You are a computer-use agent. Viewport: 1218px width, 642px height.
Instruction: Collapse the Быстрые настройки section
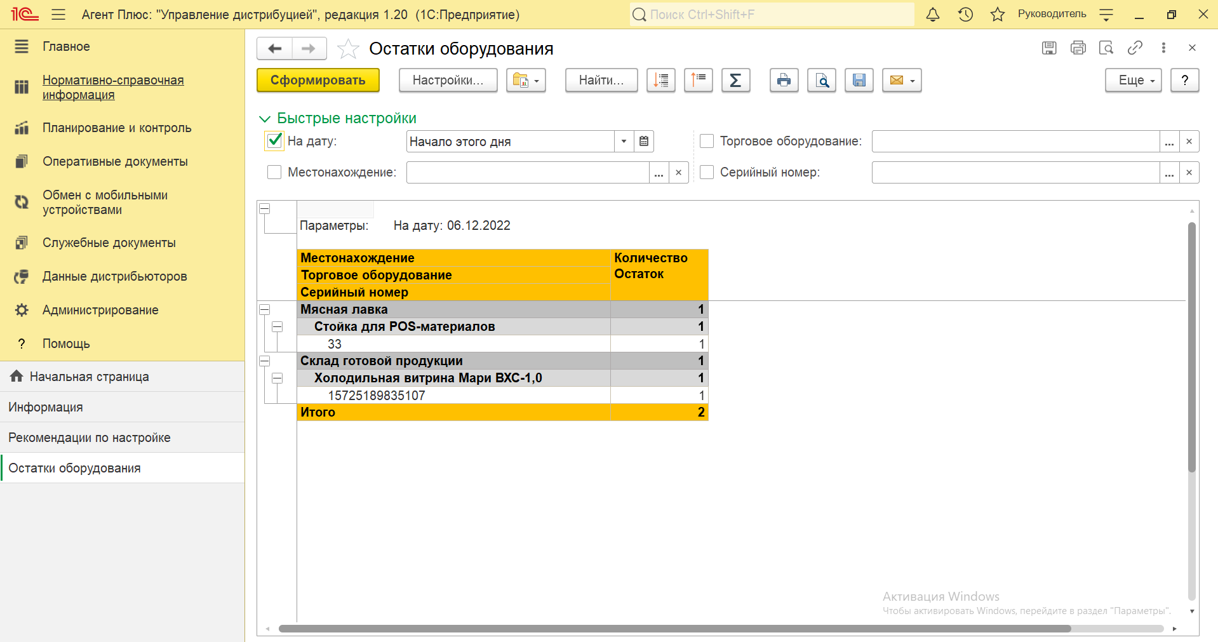tap(265, 119)
